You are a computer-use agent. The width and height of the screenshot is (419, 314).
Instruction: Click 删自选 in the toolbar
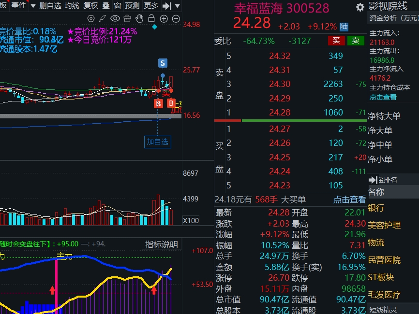pyautogui.click(x=50, y=5)
